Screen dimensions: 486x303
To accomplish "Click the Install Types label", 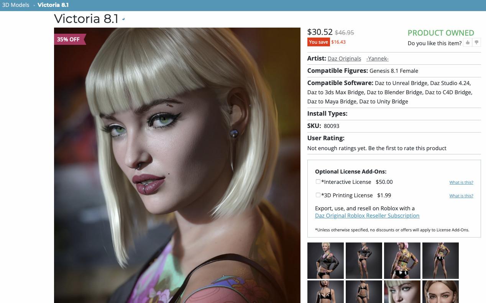I will [x=327, y=114].
